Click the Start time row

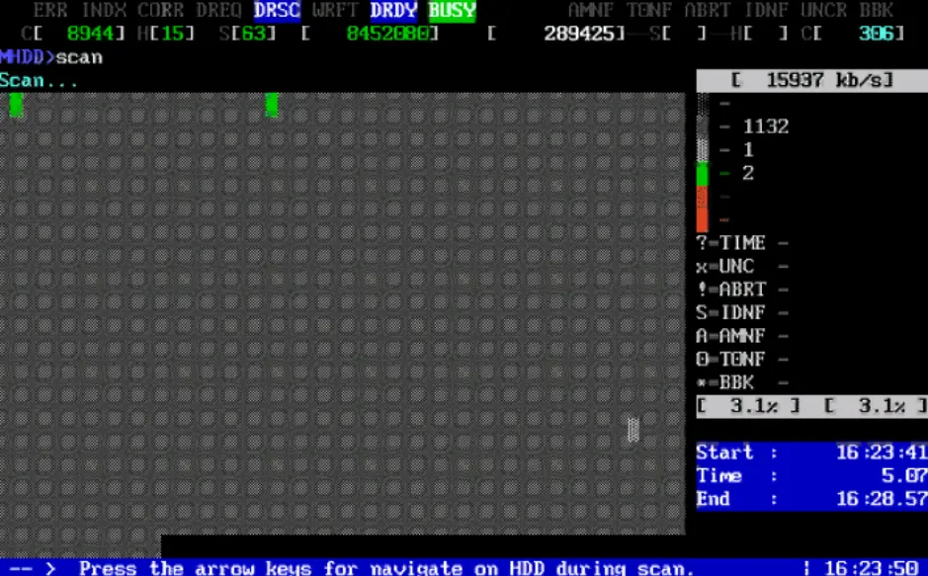point(812,453)
